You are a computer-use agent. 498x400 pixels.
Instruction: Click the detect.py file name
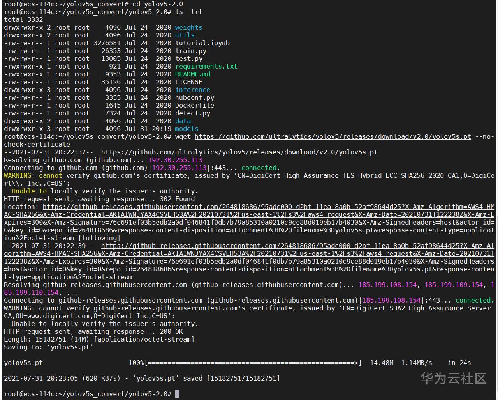(x=192, y=113)
